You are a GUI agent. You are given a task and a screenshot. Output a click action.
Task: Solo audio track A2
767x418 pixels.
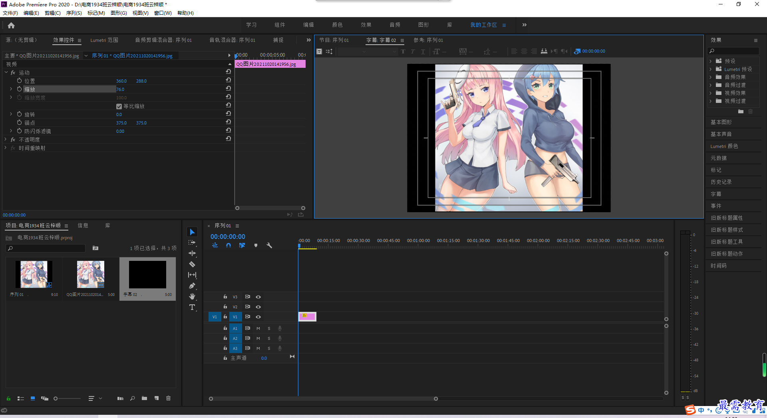click(269, 338)
